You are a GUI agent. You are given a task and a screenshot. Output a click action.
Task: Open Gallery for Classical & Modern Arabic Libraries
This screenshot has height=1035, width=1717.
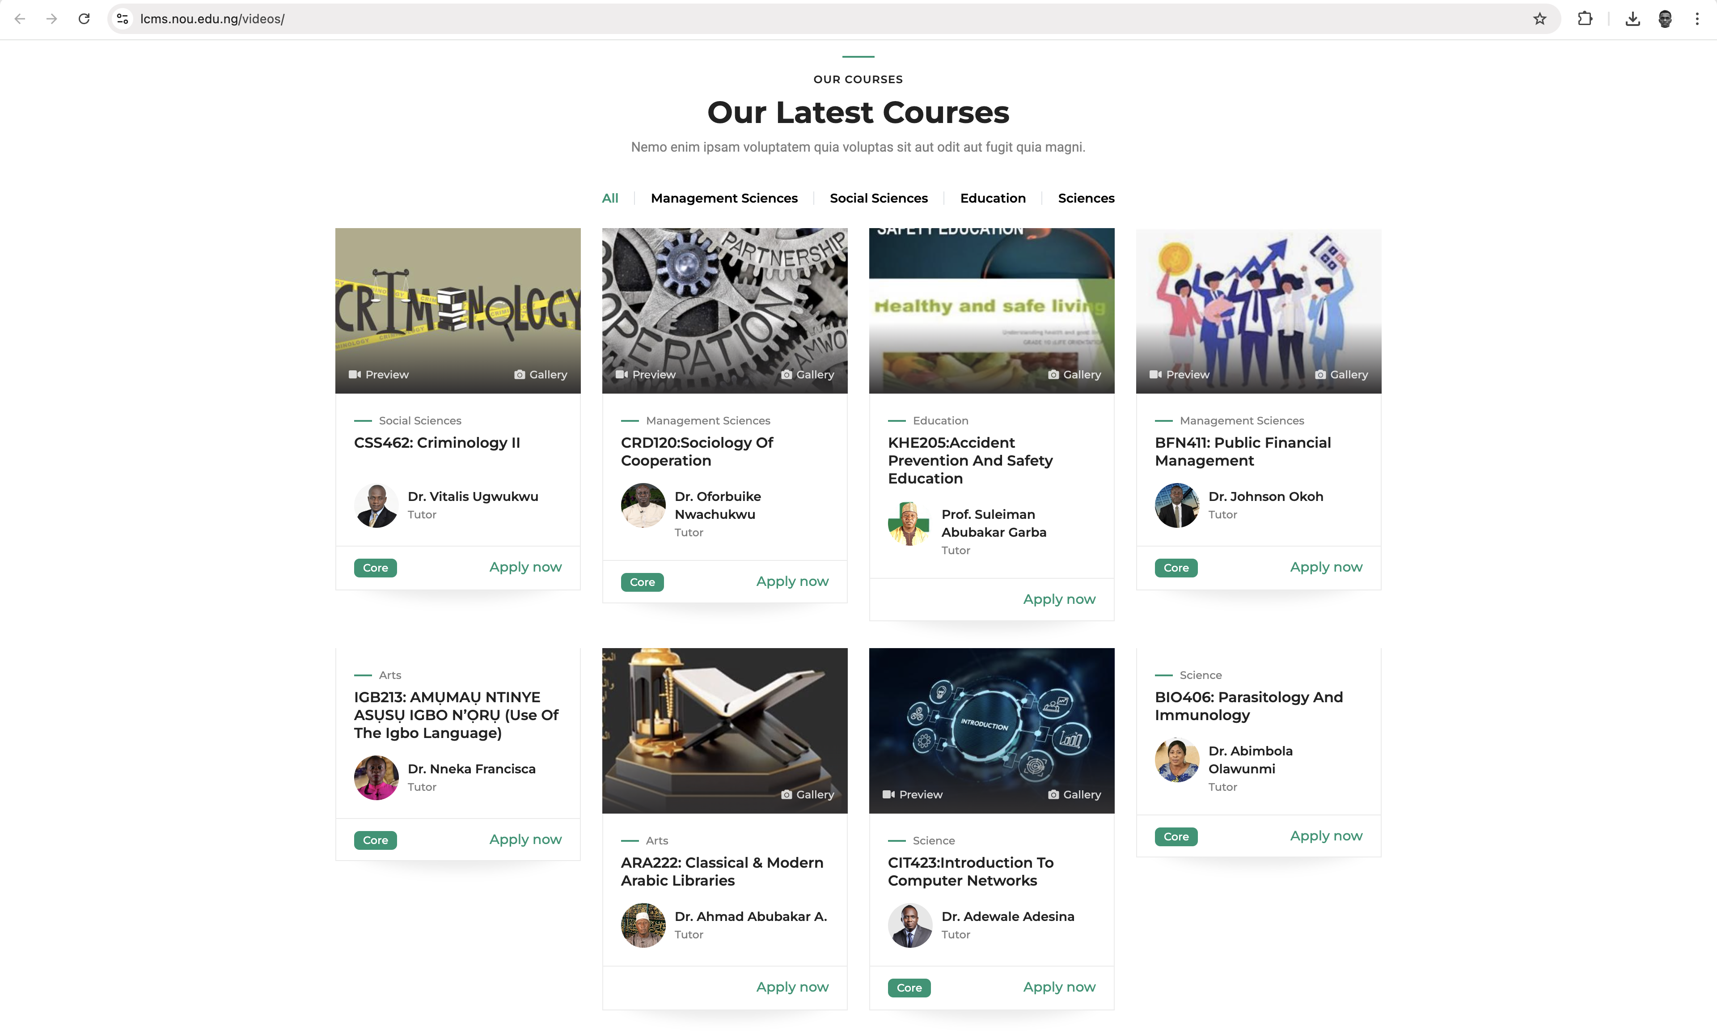[807, 794]
